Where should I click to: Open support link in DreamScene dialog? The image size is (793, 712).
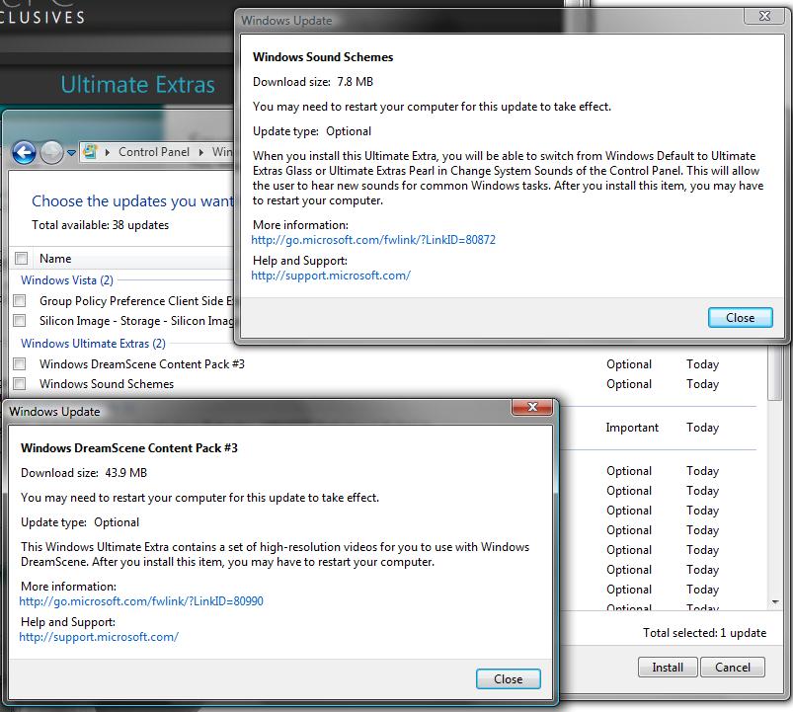click(99, 637)
